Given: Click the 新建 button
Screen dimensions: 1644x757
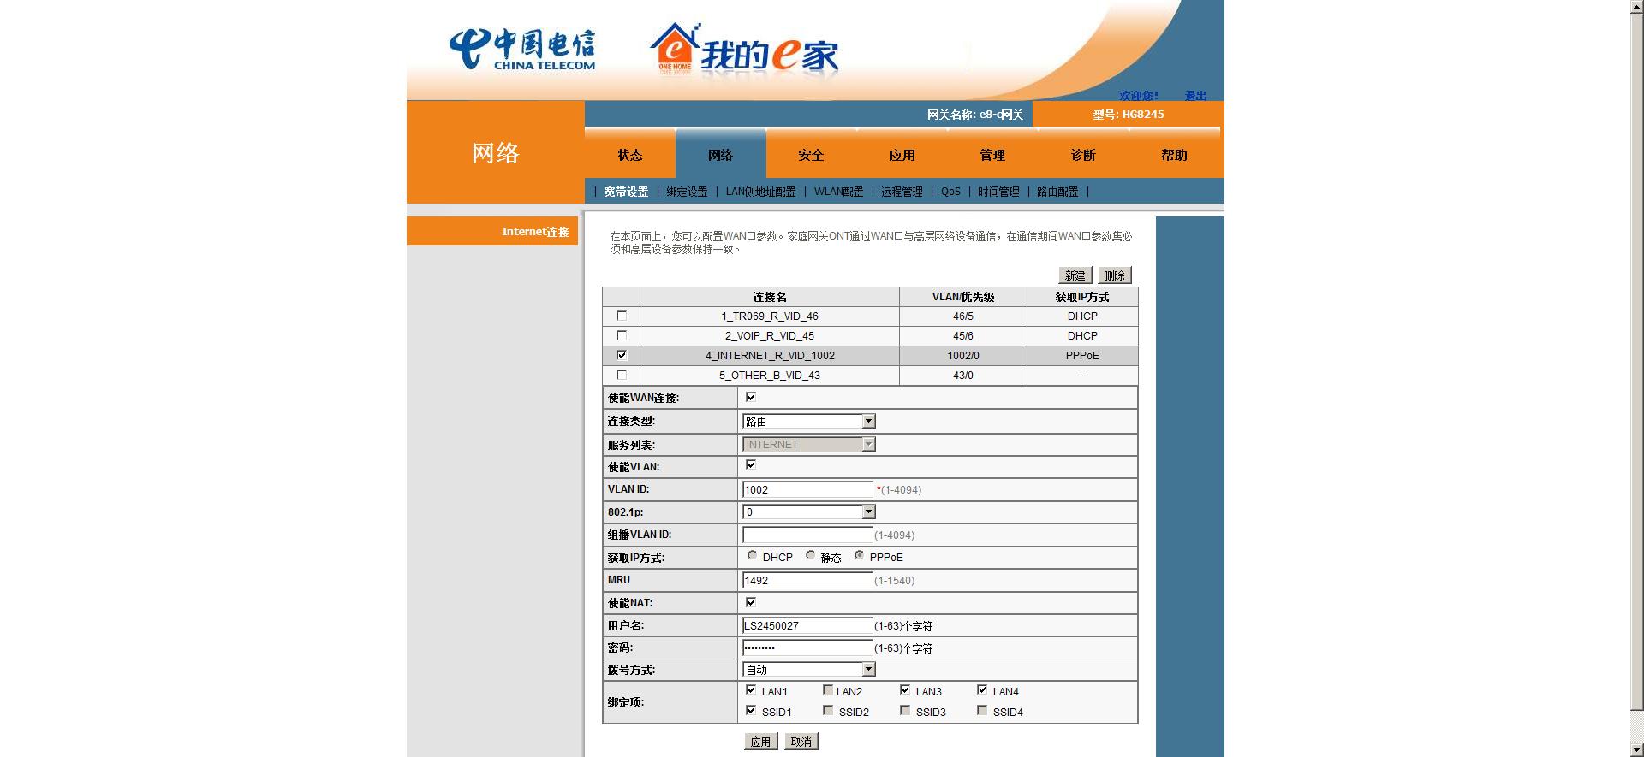Looking at the screenshot, I should pyautogui.click(x=1075, y=275).
